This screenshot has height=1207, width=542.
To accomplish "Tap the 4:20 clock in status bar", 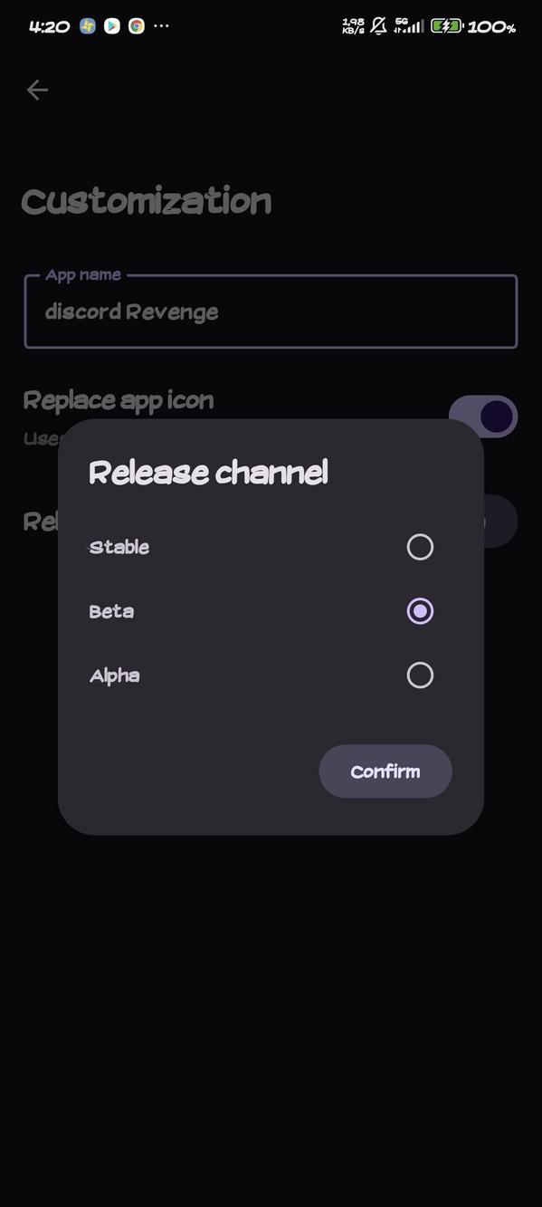I will [x=50, y=26].
